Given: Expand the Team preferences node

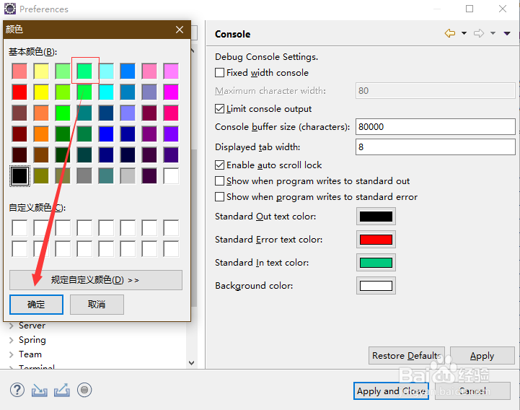Looking at the screenshot, I should pyautogui.click(x=12, y=354).
